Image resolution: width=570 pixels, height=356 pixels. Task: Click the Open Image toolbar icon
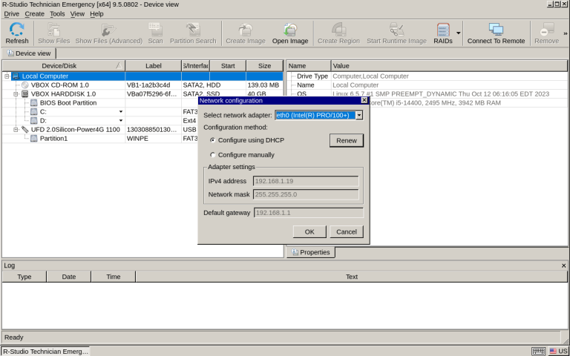click(x=289, y=33)
